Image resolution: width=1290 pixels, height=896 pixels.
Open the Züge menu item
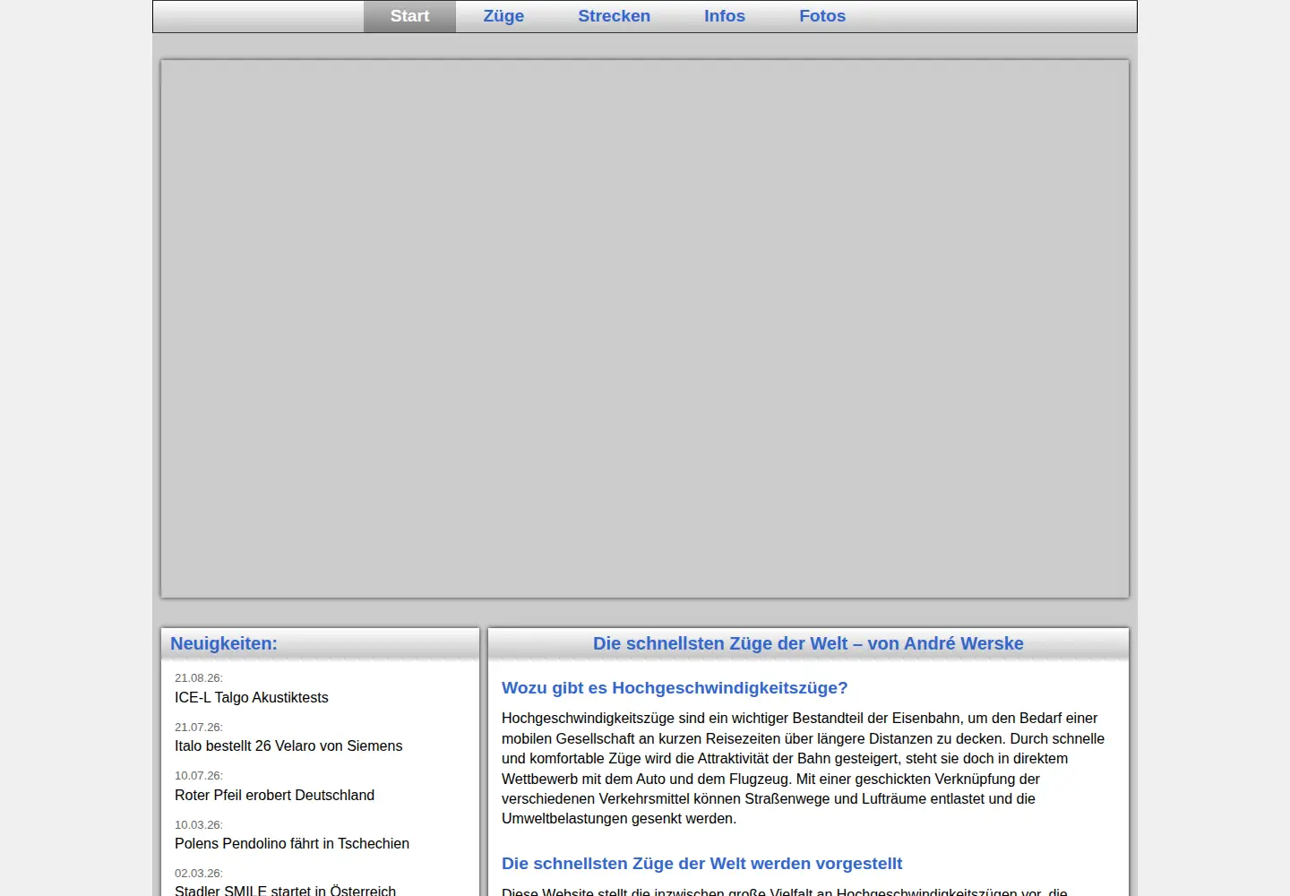coord(503,16)
